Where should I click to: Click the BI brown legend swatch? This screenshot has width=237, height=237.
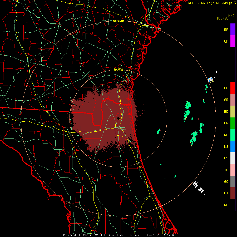click(233, 193)
